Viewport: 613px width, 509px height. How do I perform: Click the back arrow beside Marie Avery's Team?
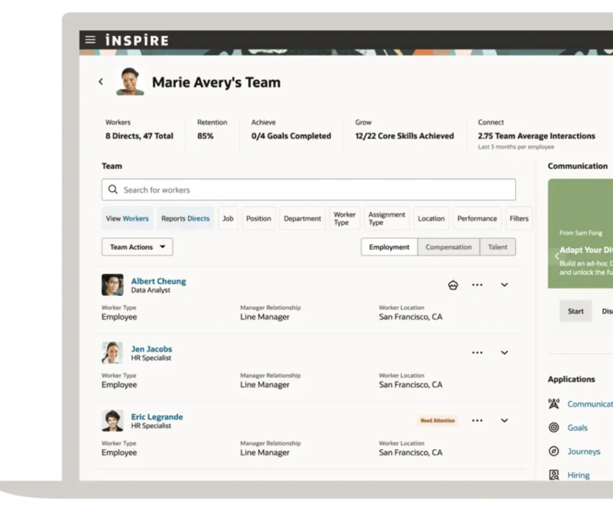101,81
